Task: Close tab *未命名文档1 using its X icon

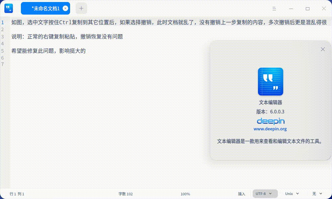Action: (65, 8)
